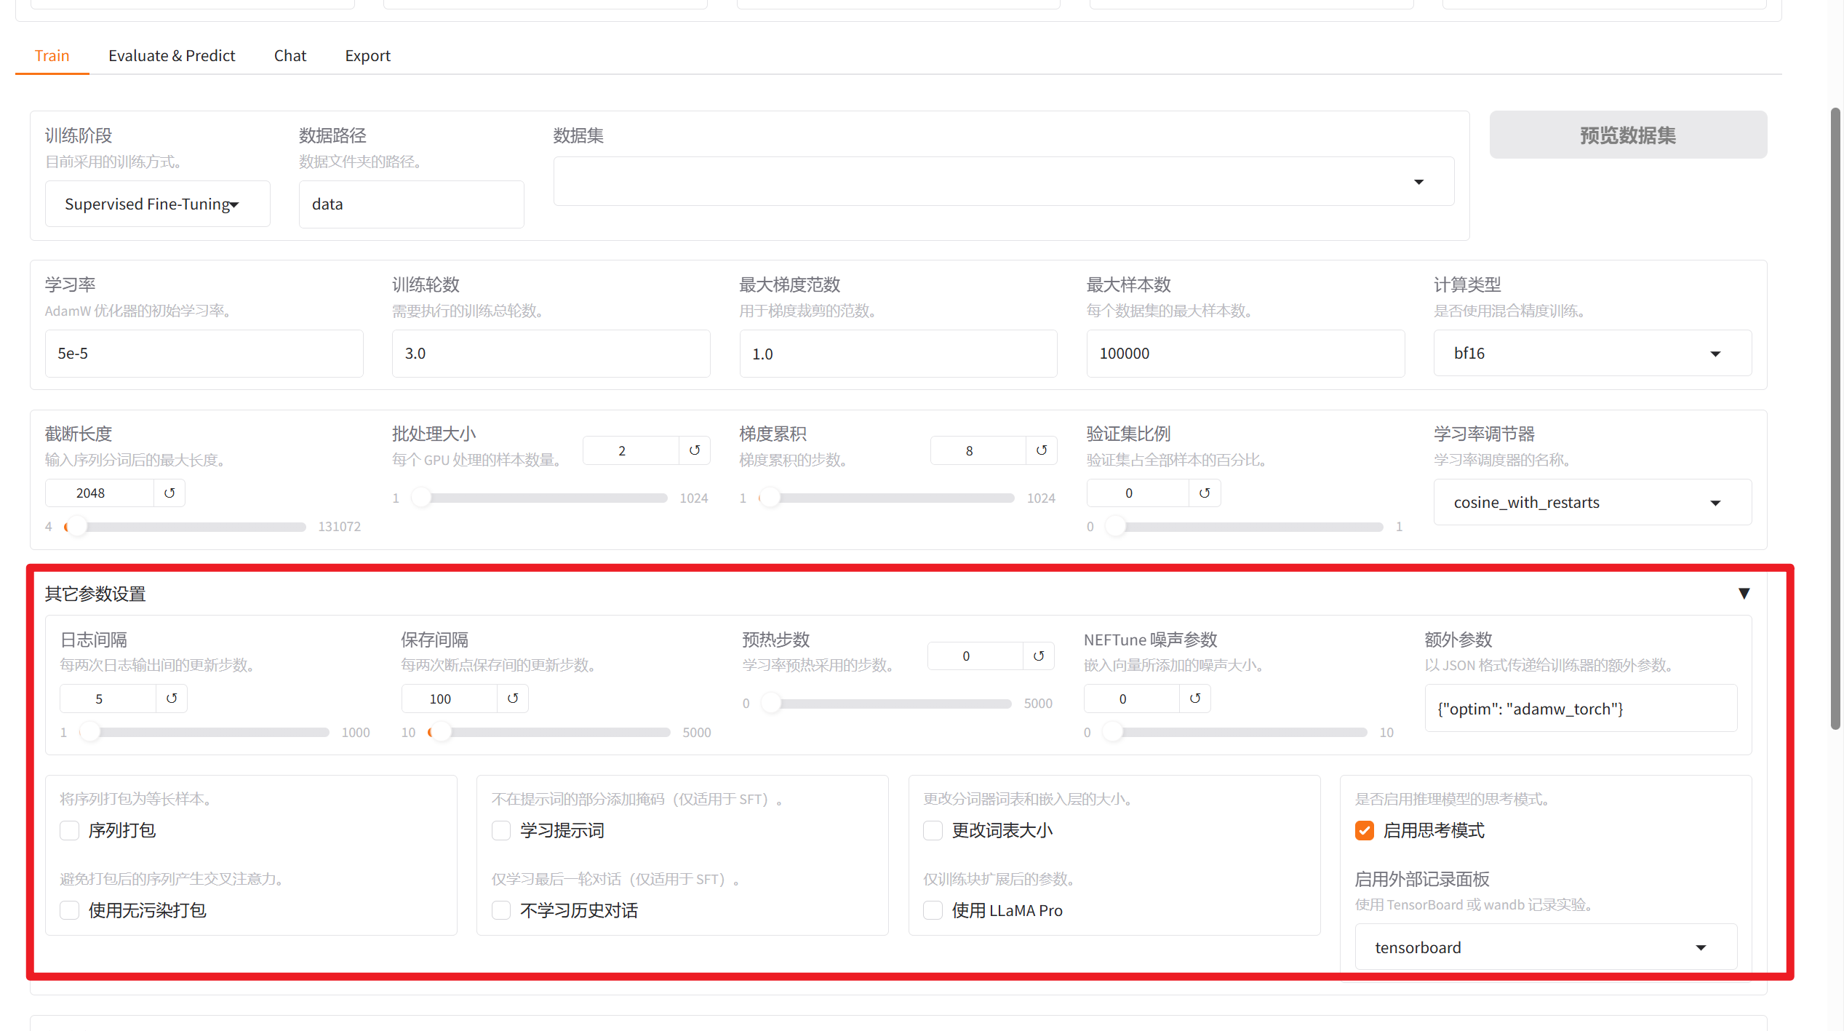Open the Supervised Fine-Tuning stage selector
1844x1031 pixels.
(x=157, y=204)
